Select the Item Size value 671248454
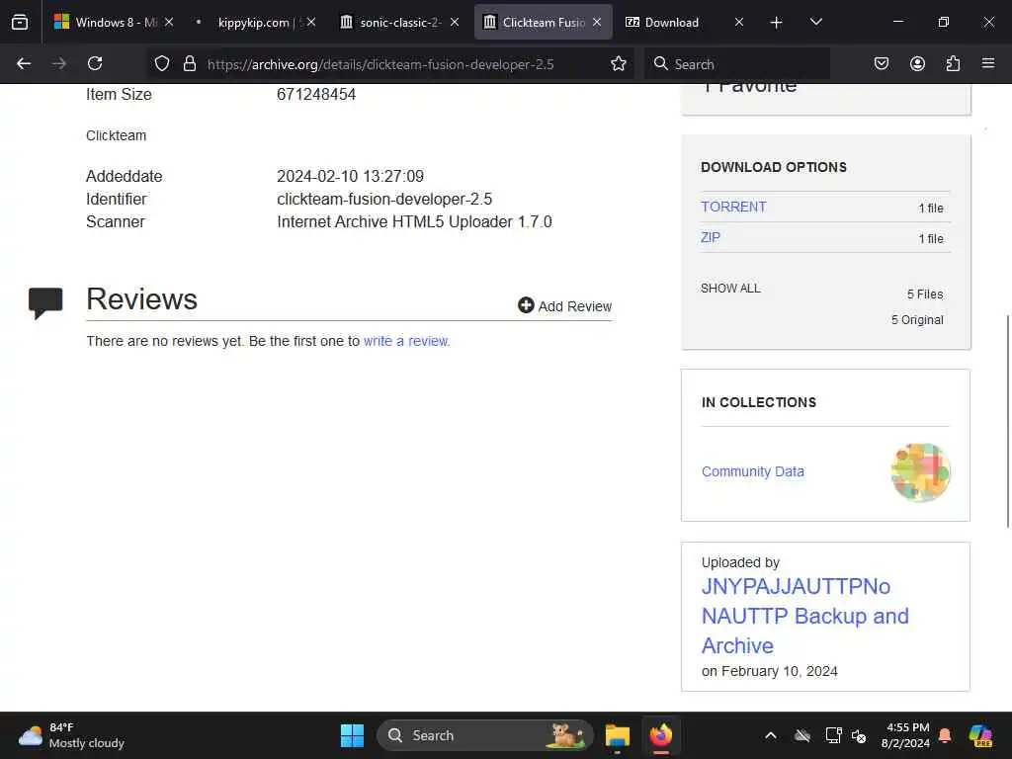The width and height of the screenshot is (1012, 759). [x=316, y=94]
